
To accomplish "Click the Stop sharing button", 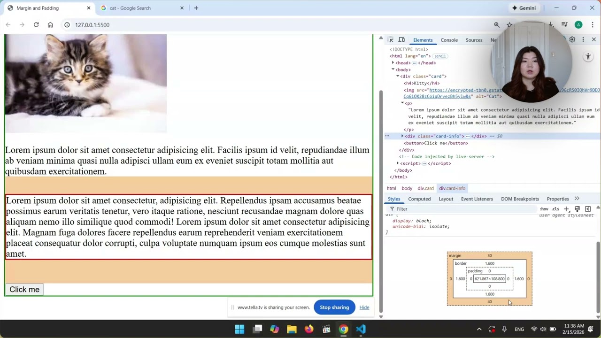I will pos(334,307).
